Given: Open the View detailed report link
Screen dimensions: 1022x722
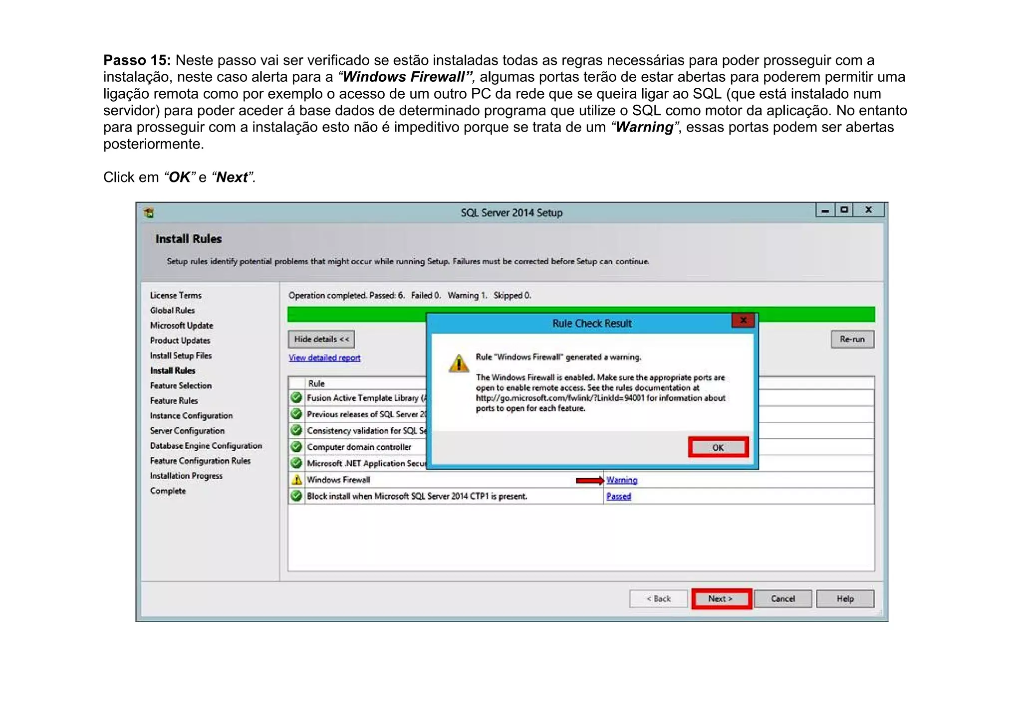Looking at the screenshot, I should [x=324, y=358].
